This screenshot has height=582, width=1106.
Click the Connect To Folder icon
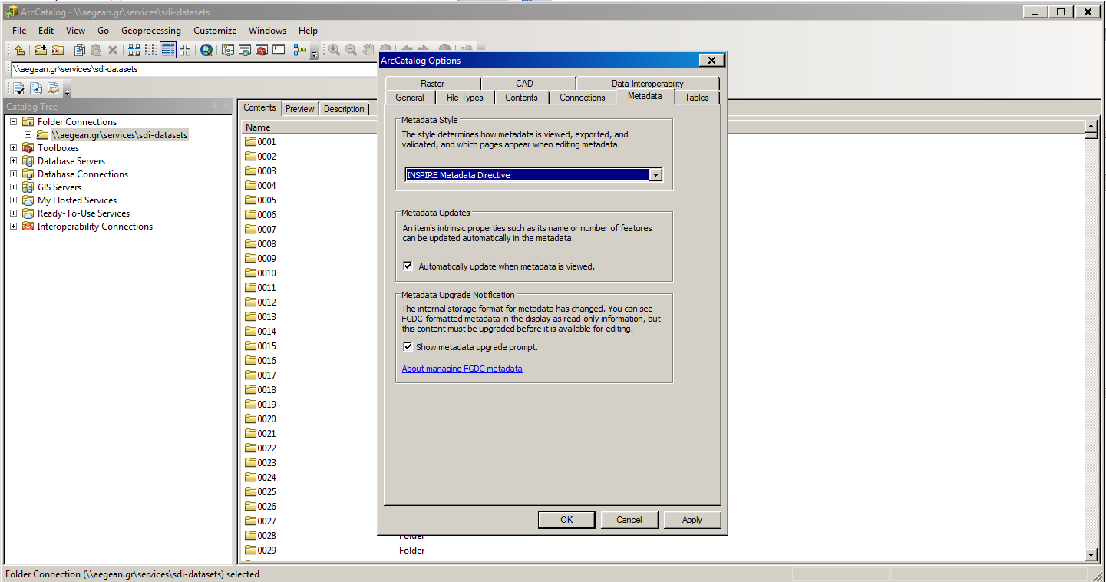(x=41, y=50)
